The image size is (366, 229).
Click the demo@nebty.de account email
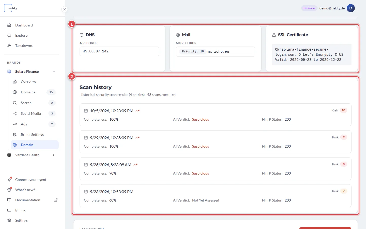click(332, 8)
